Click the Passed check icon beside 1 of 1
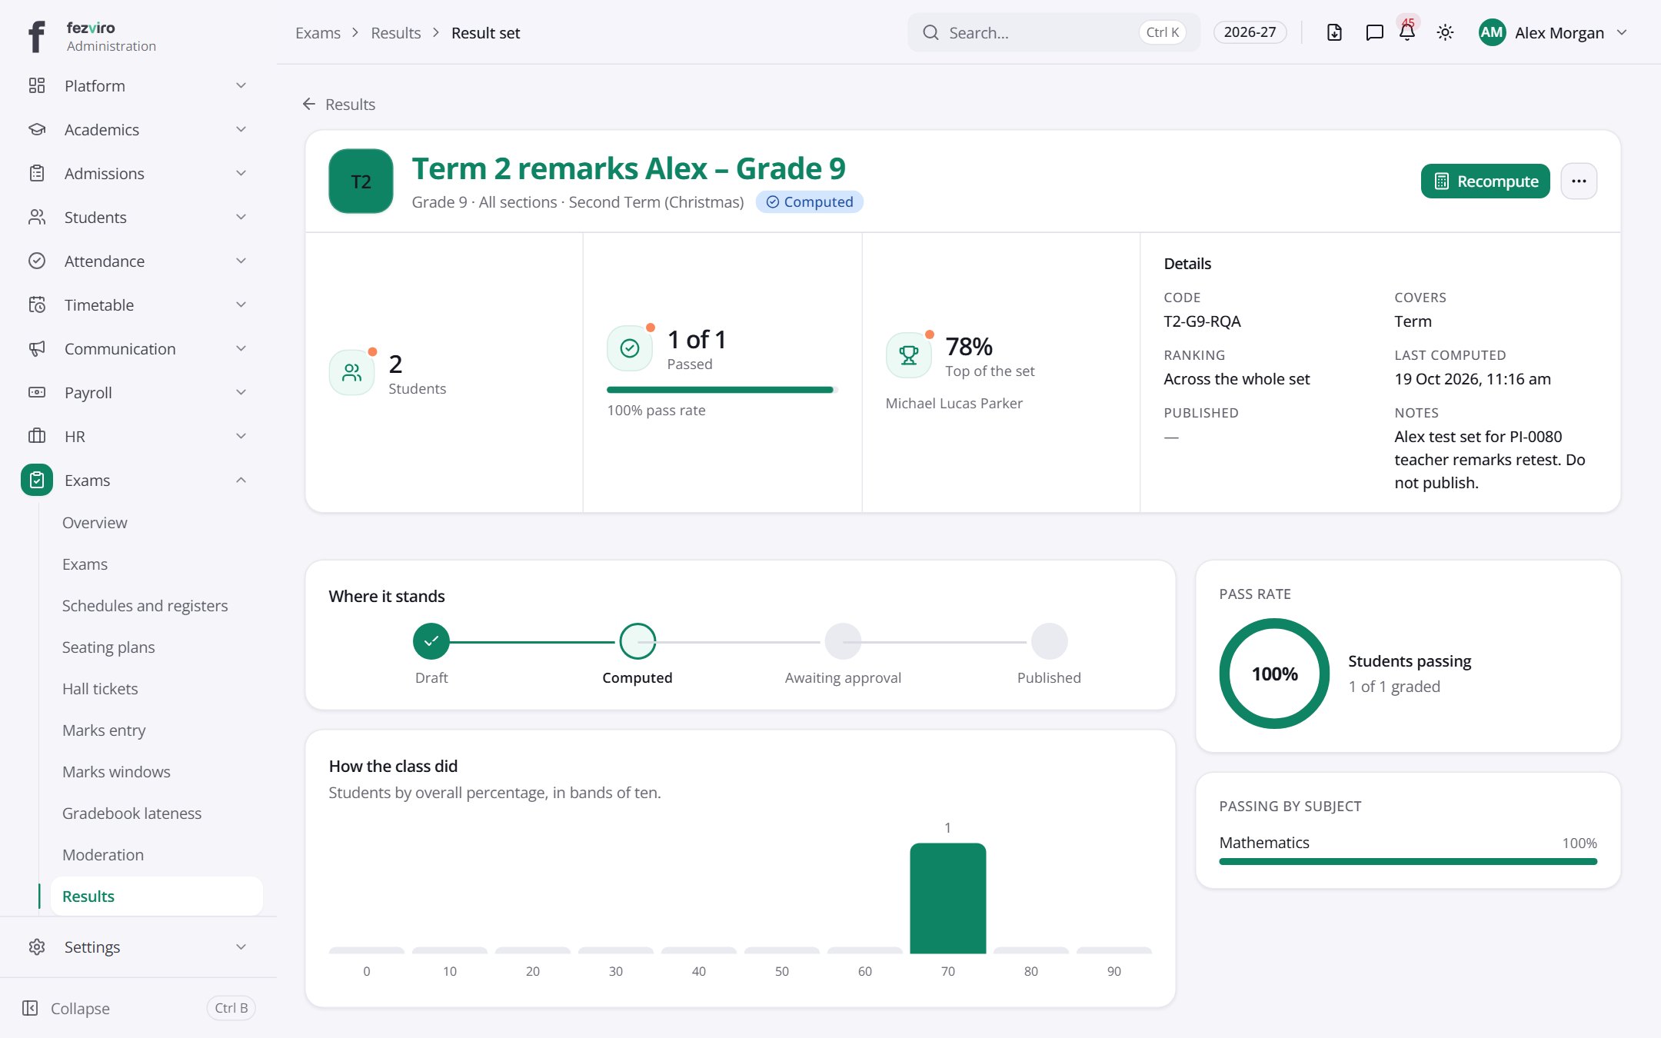1661x1038 pixels. (x=630, y=348)
